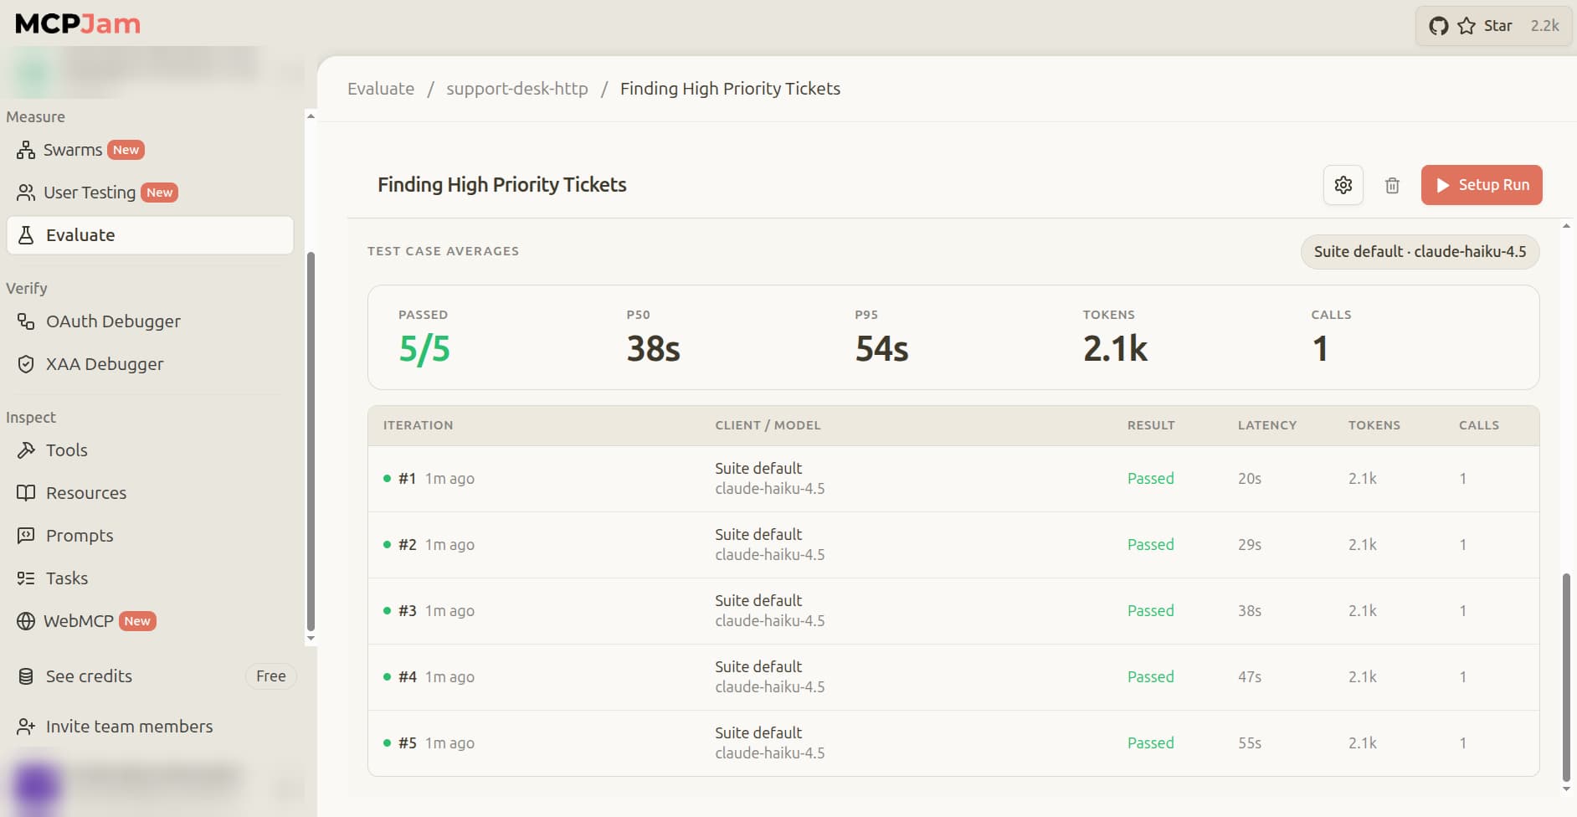Viewport: 1577px width, 817px height.
Task: Open the test case settings gear
Action: [1343, 185]
